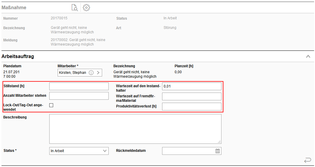The height and width of the screenshot is (167, 315).
Task: Focus the Stillstand [h] input field
Action: pyautogui.click(x=79, y=86)
